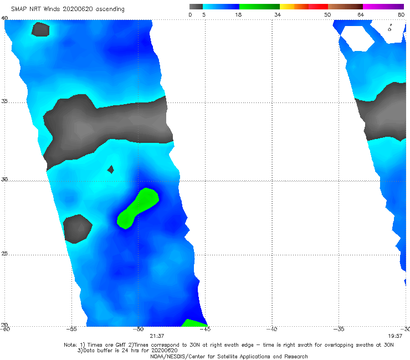Click the latitude axis label '25'
Image resolution: width=410 pixels, height=360 pixels.
pos(4,254)
